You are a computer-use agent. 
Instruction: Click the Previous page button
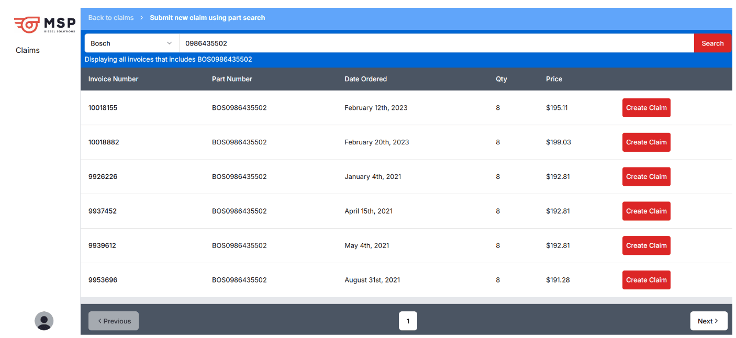114,321
